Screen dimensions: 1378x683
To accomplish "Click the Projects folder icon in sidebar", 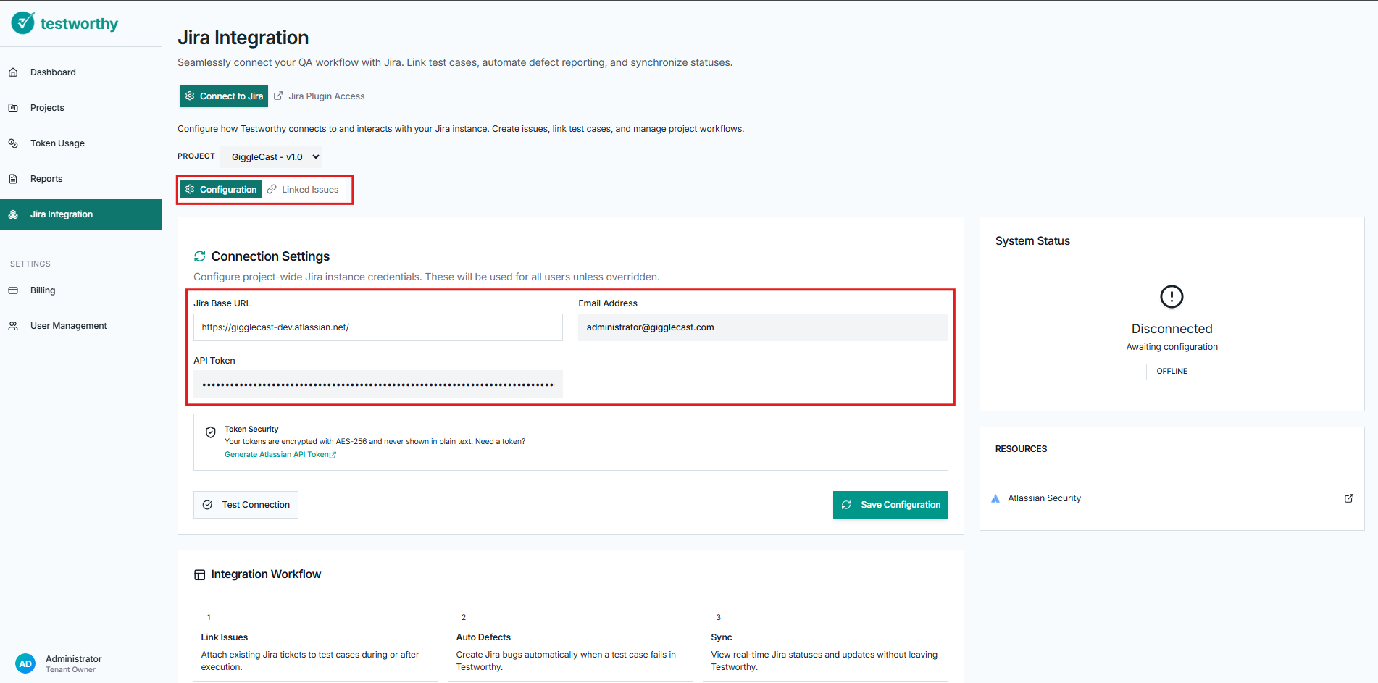I will [x=13, y=108].
